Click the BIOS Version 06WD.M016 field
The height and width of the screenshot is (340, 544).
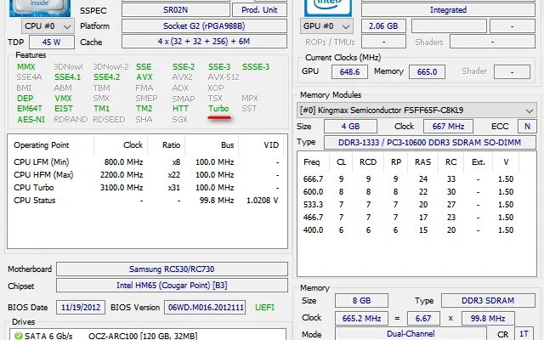(x=205, y=308)
